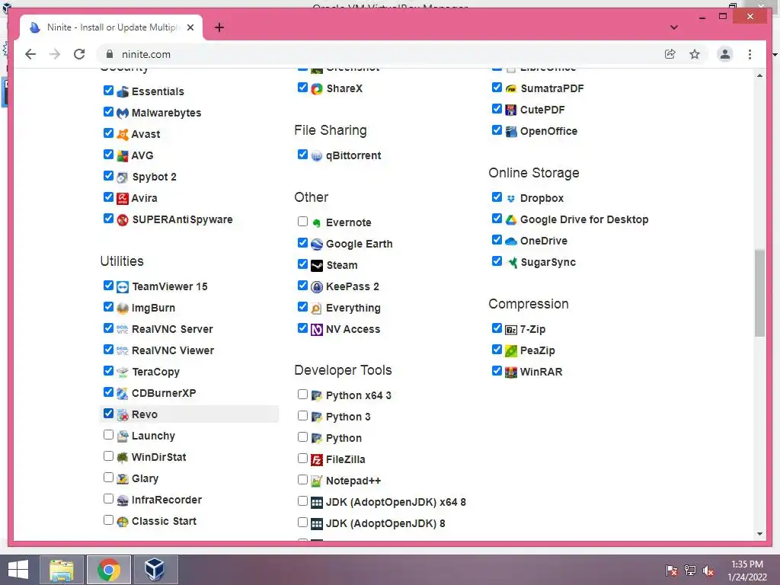Click the Malwarebytes app icon

point(123,113)
